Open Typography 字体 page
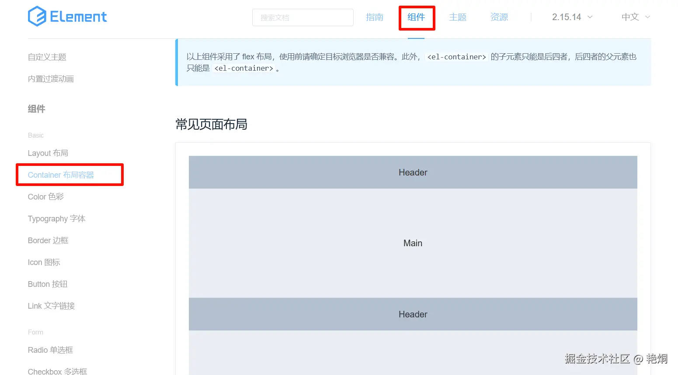The image size is (678, 375). [57, 218]
